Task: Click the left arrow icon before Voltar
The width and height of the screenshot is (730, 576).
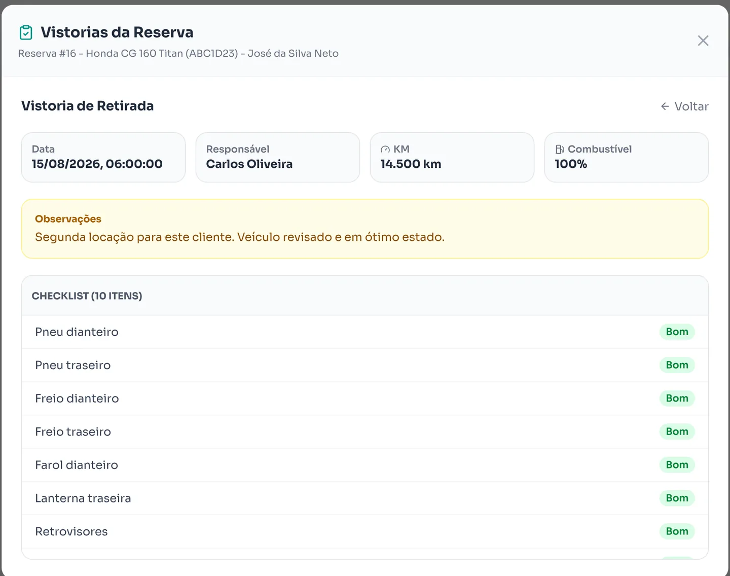Action: click(665, 106)
